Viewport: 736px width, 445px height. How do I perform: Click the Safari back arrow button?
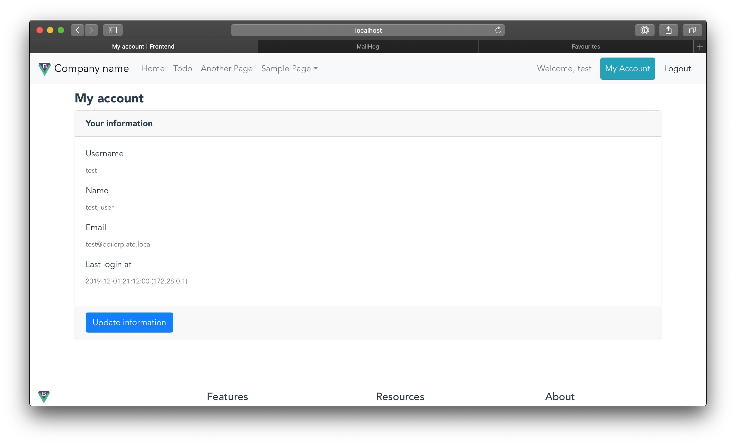(x=77, y=30)
